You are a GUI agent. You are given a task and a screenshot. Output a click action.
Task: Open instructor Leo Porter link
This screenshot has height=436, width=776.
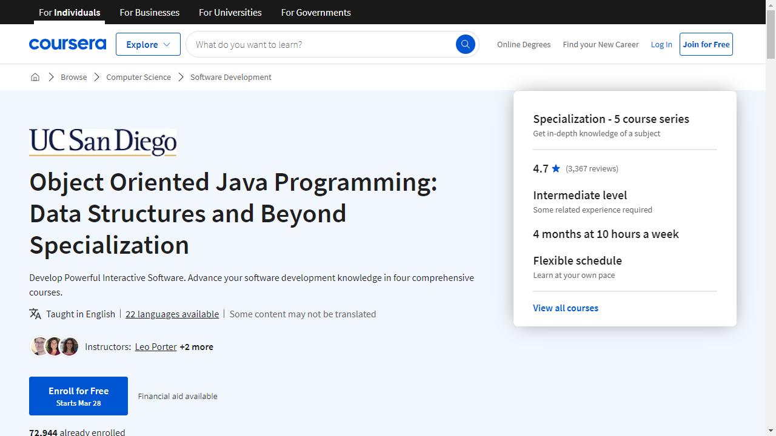click(x=156, y=346)
